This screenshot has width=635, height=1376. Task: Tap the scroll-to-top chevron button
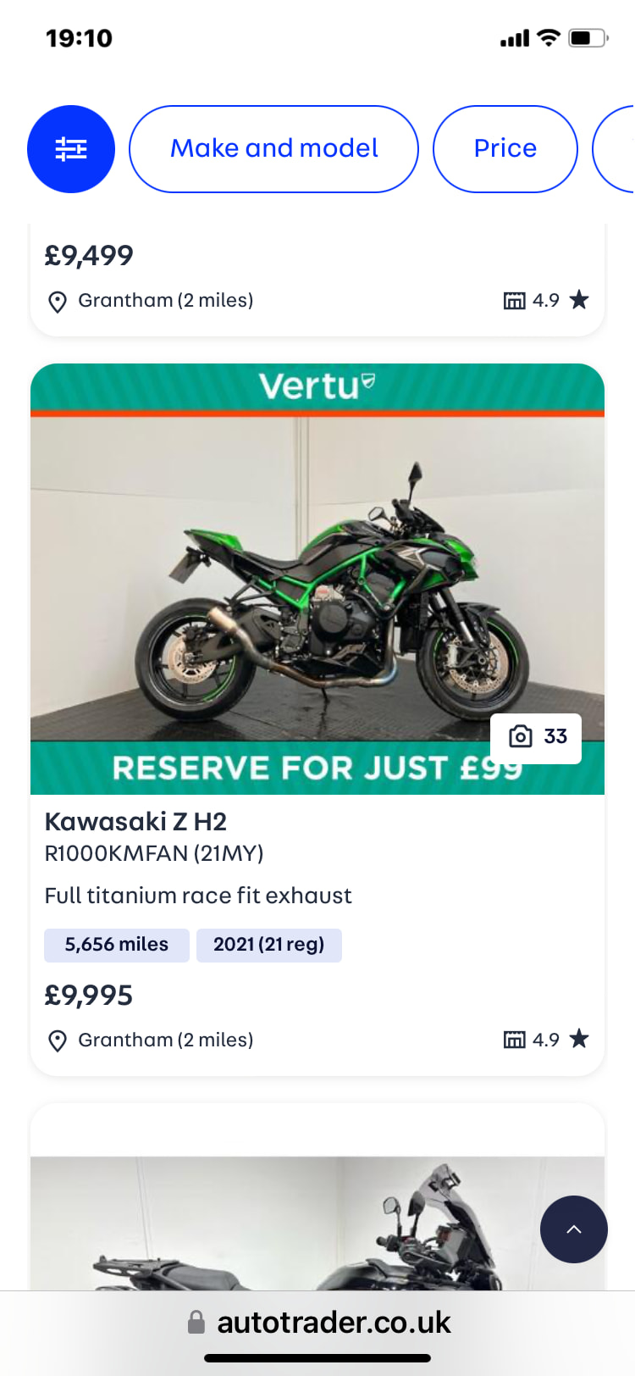pos(573,1229)
